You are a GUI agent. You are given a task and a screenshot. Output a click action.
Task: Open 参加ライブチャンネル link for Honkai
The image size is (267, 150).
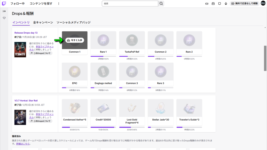[x=41, y=116]
